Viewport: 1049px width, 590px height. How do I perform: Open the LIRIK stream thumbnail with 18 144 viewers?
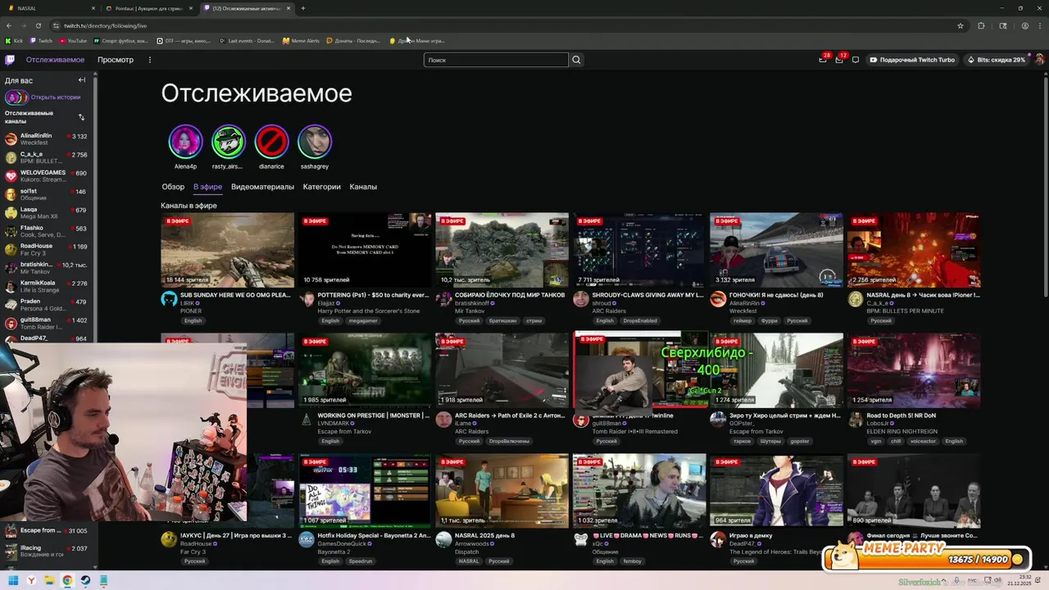pos(227,250)
